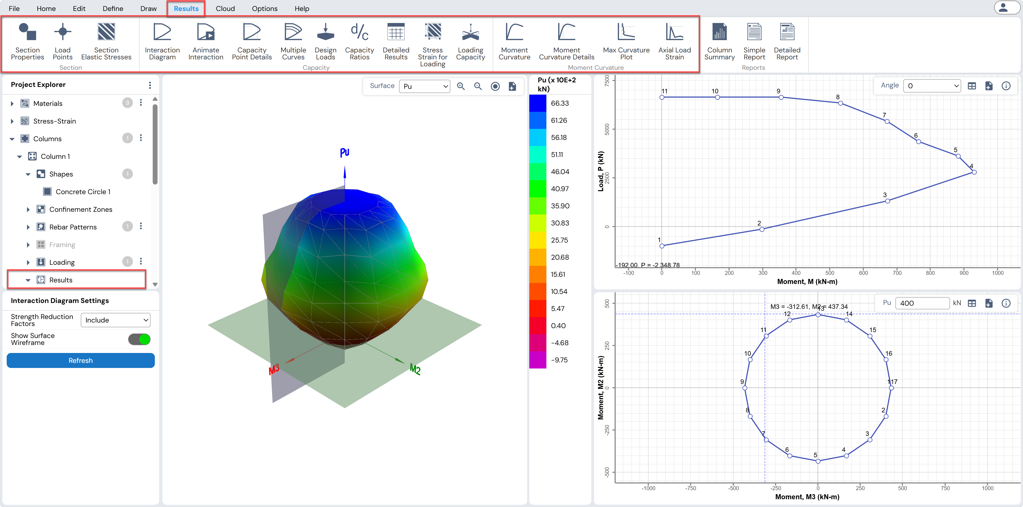Switch to the Draw tab
1023x507 pixels.
(148, 8)
